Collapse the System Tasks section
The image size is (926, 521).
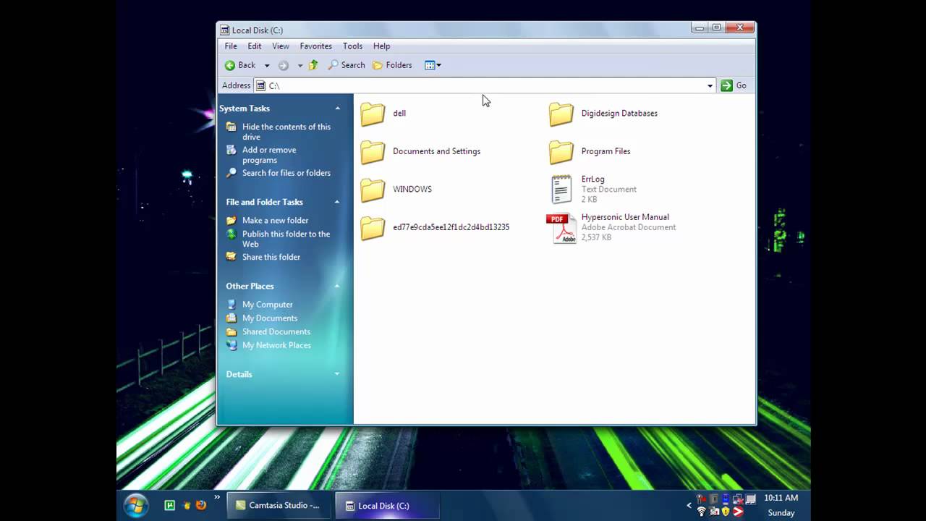(x=337, y=109)
